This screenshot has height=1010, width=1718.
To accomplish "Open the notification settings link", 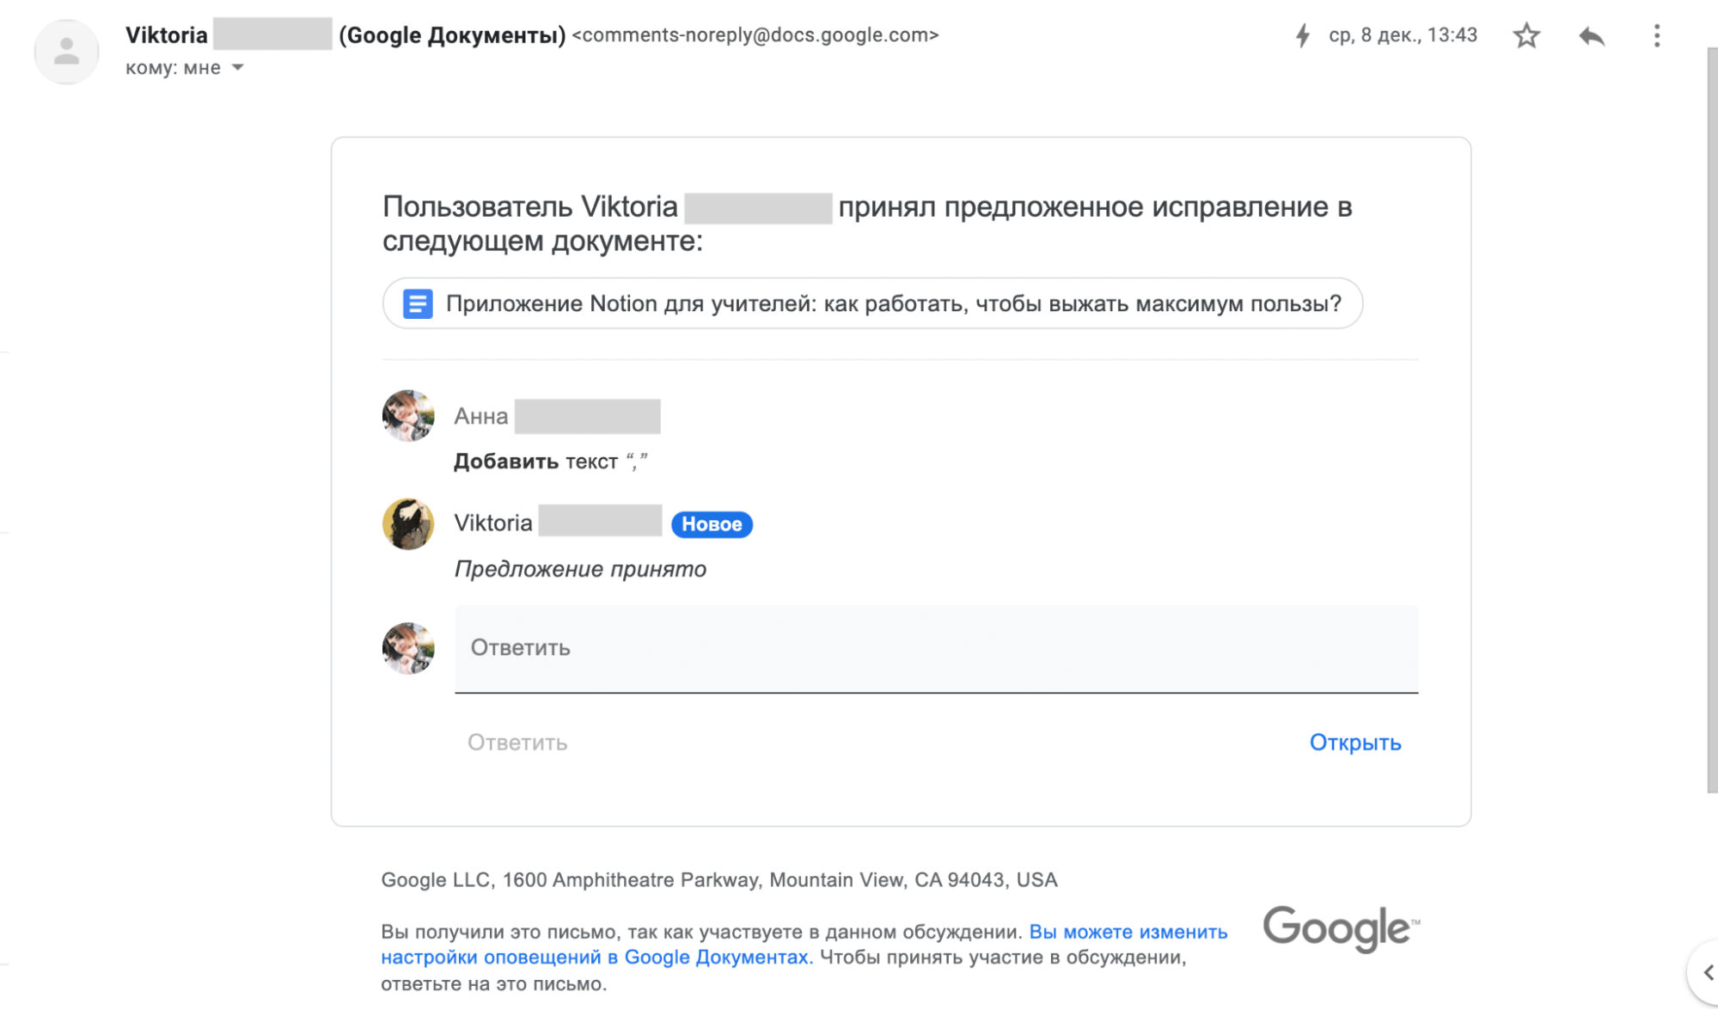I will pyautogui.click(x=804, y=945).
